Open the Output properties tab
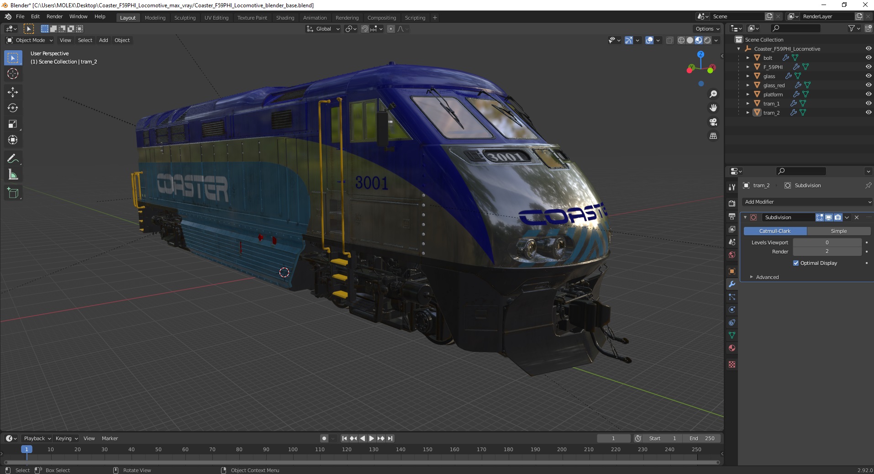This screenshot has width=874, height=474. click(x=732, y=216)
